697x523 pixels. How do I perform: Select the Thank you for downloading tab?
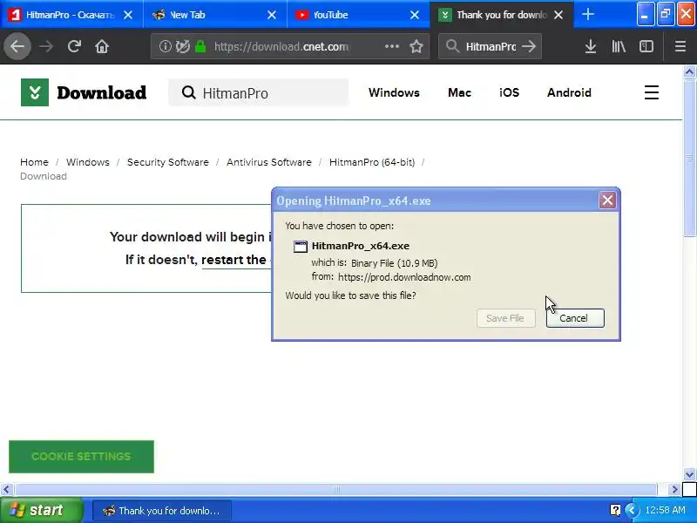click(502, 15)
